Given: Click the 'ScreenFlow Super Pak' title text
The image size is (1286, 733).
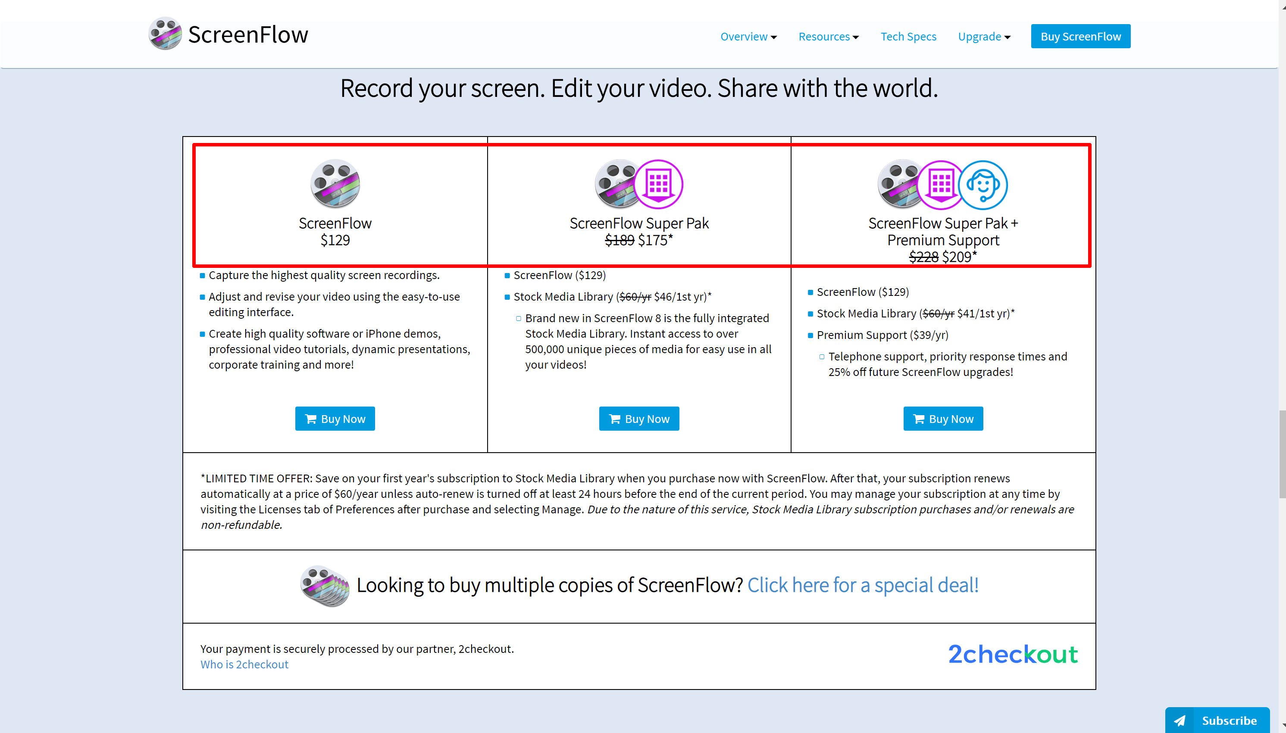Looking at the screenshot, I should [x=639, y=223].
